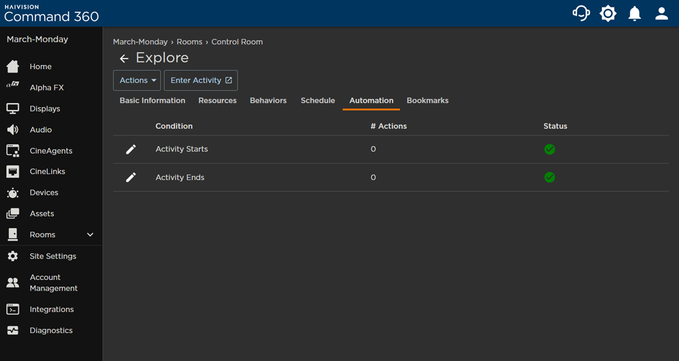Click the Status column header
Viewport: 679px width, 361px height.
(x=555, y=126)
